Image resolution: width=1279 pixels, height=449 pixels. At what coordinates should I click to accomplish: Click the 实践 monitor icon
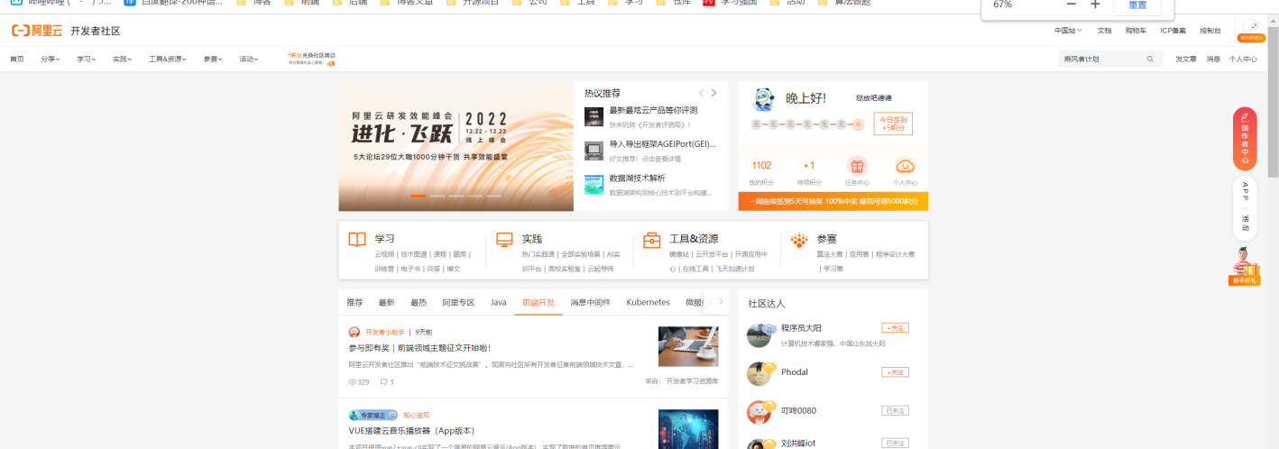[504, 240]
